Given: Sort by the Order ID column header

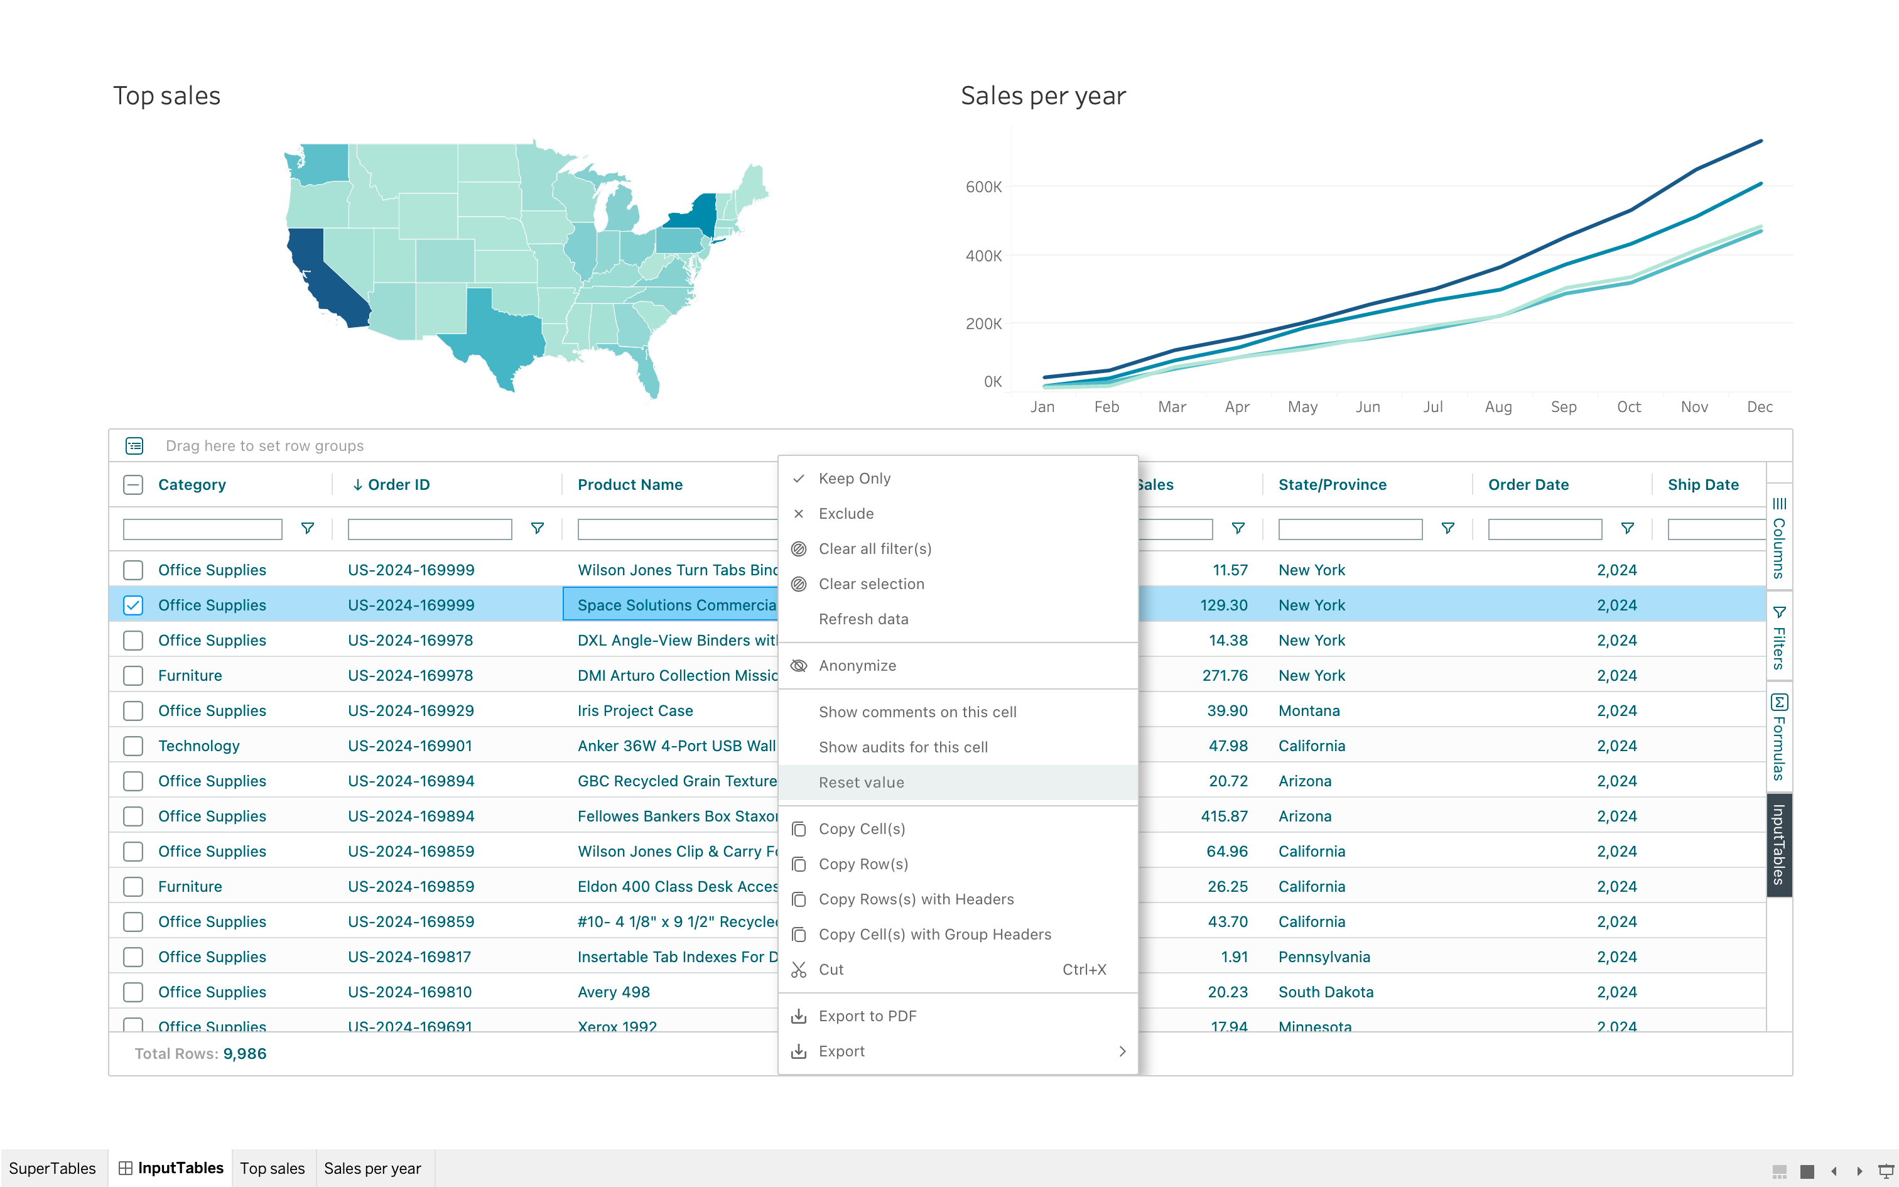Looking at the screenshot, I should [x=399, y=484].
